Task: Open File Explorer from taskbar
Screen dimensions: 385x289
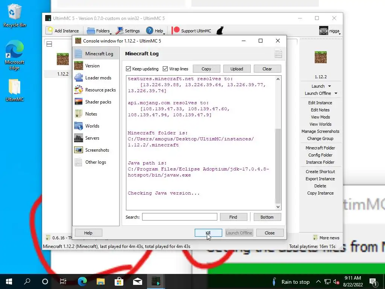Action: pyautogui.click(x=100, y=281)
